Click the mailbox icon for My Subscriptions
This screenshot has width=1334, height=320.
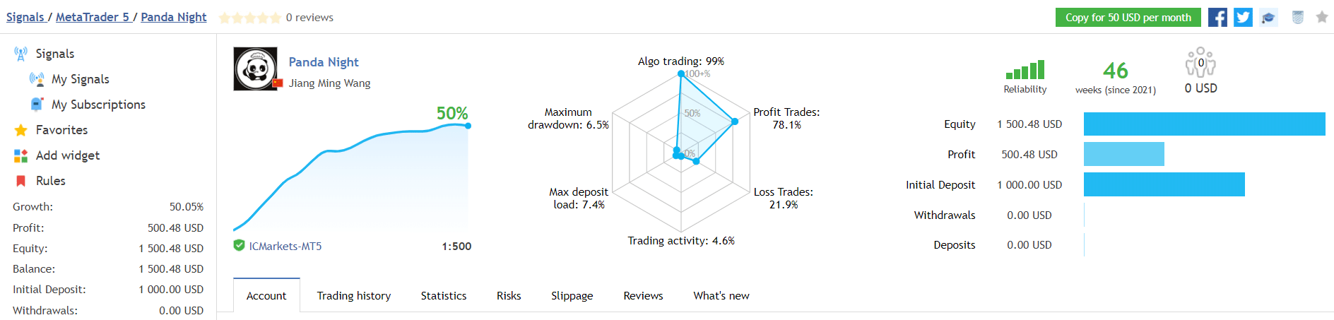point(37,105)
